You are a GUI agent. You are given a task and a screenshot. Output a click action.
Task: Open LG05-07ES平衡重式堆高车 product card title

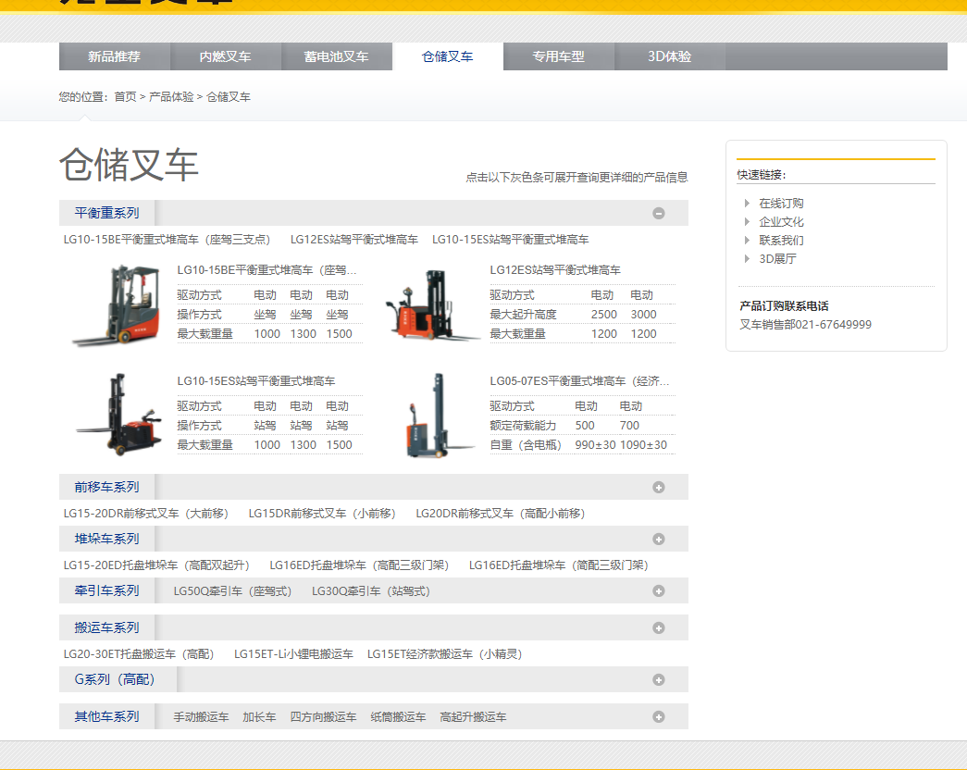pyautogui.click(x=579, y=381)
